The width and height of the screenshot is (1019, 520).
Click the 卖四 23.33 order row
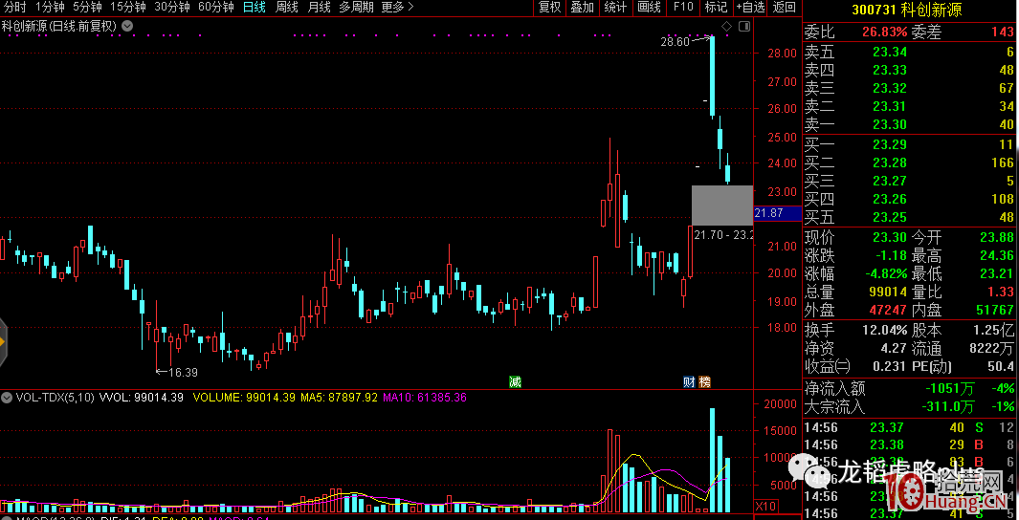click(x=910, y=70)
